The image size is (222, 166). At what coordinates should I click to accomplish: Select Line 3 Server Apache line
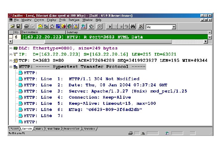click(105, 91)
